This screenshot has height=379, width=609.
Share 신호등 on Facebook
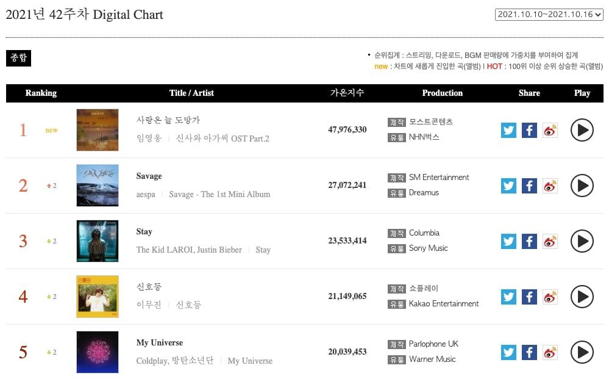click(529, 297)
